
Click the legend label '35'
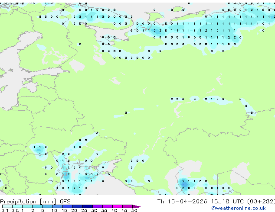104,210
